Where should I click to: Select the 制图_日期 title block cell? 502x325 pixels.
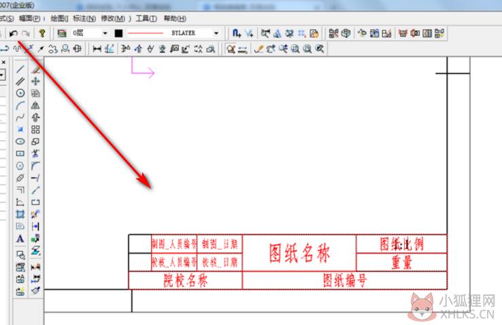[x=220, y=244]
